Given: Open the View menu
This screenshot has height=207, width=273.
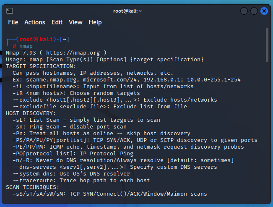Looking at the screenshot, I should [75, 22].
